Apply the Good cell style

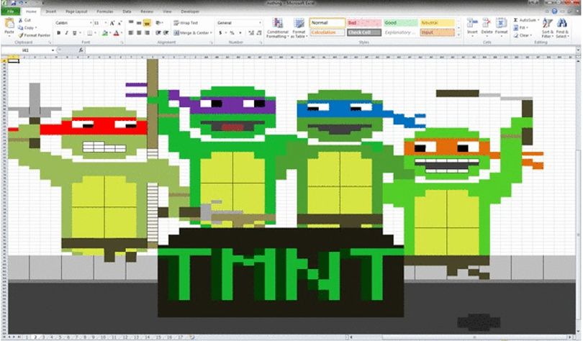[x=400, y=23]
